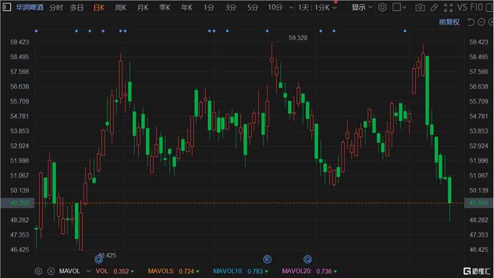494x278 pixels.
Task: Expand more minute intervals after 10分
Action: 291,7
